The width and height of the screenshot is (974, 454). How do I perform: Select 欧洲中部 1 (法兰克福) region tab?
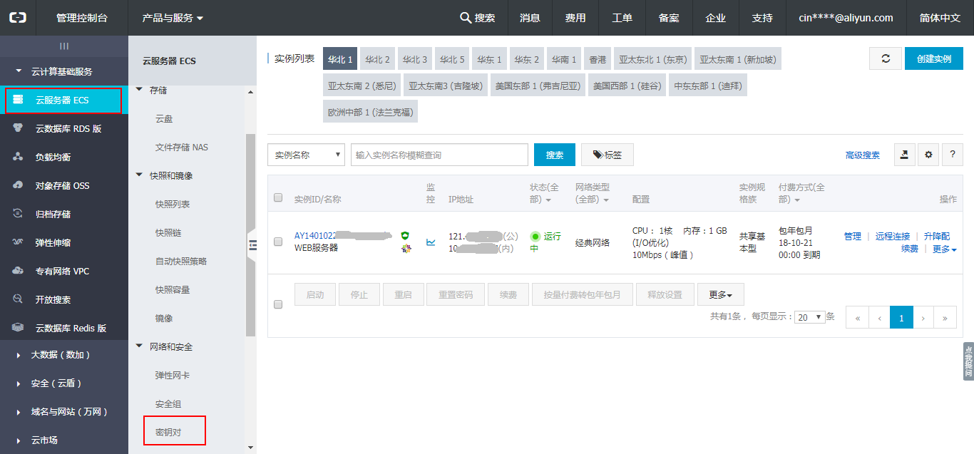pos(370,113)
